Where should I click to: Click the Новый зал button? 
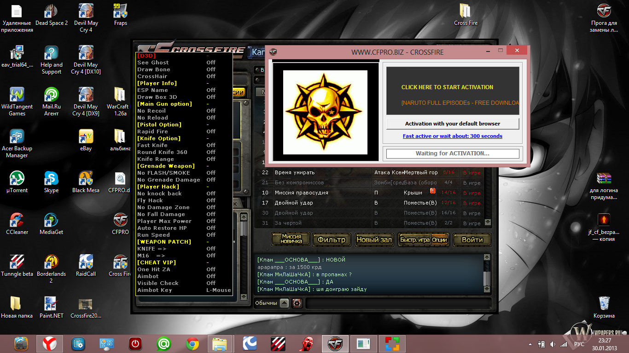coord(374,239)
